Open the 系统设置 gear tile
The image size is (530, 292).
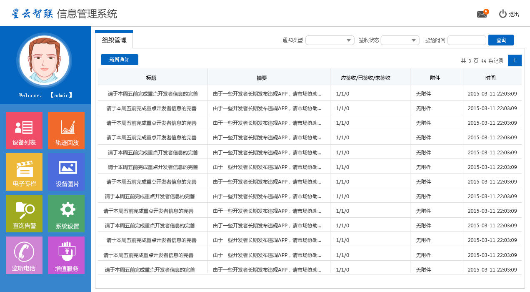[x=66, y=214]
